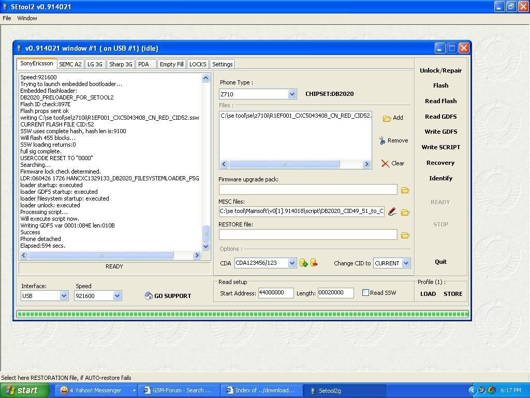Screen dimensions: 530x398
Task: Click the MISC files edit pencil icon
Action: pyautogui.click(x=392, y=212)
